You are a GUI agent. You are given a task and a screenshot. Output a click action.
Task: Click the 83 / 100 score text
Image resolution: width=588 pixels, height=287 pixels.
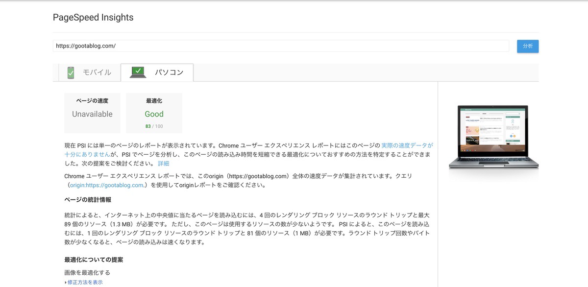tap(154, 126)
